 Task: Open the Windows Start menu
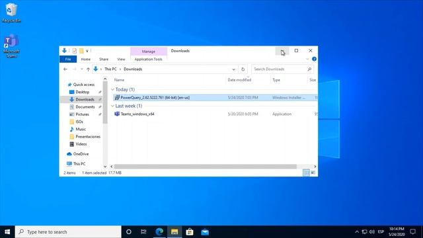[7, 232]
